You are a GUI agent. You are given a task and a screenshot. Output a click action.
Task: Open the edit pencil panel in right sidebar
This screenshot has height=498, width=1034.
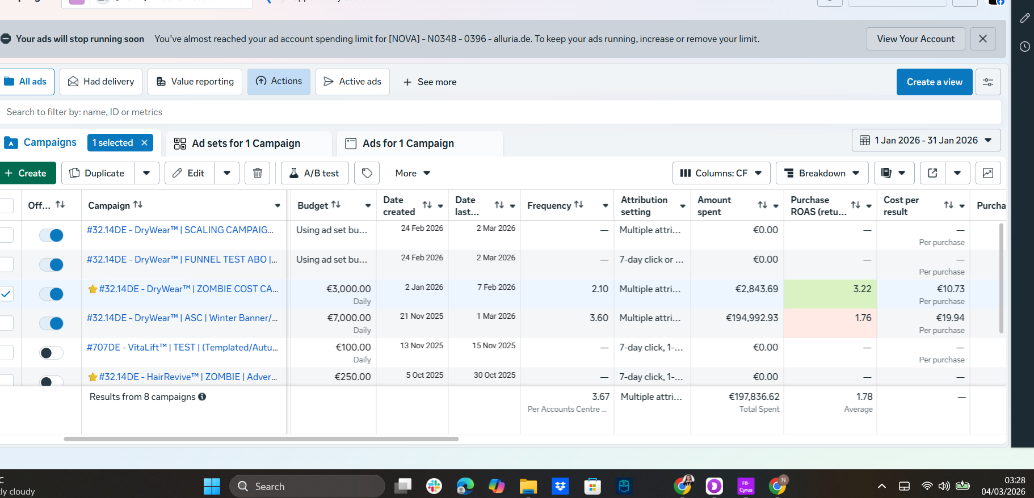1024,18
